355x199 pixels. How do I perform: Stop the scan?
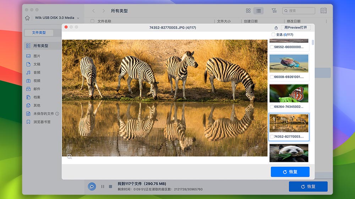[110, 187]
